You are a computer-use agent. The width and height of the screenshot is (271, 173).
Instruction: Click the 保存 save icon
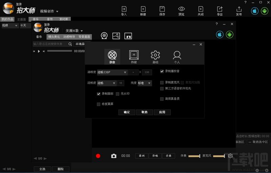click(162, 11)
